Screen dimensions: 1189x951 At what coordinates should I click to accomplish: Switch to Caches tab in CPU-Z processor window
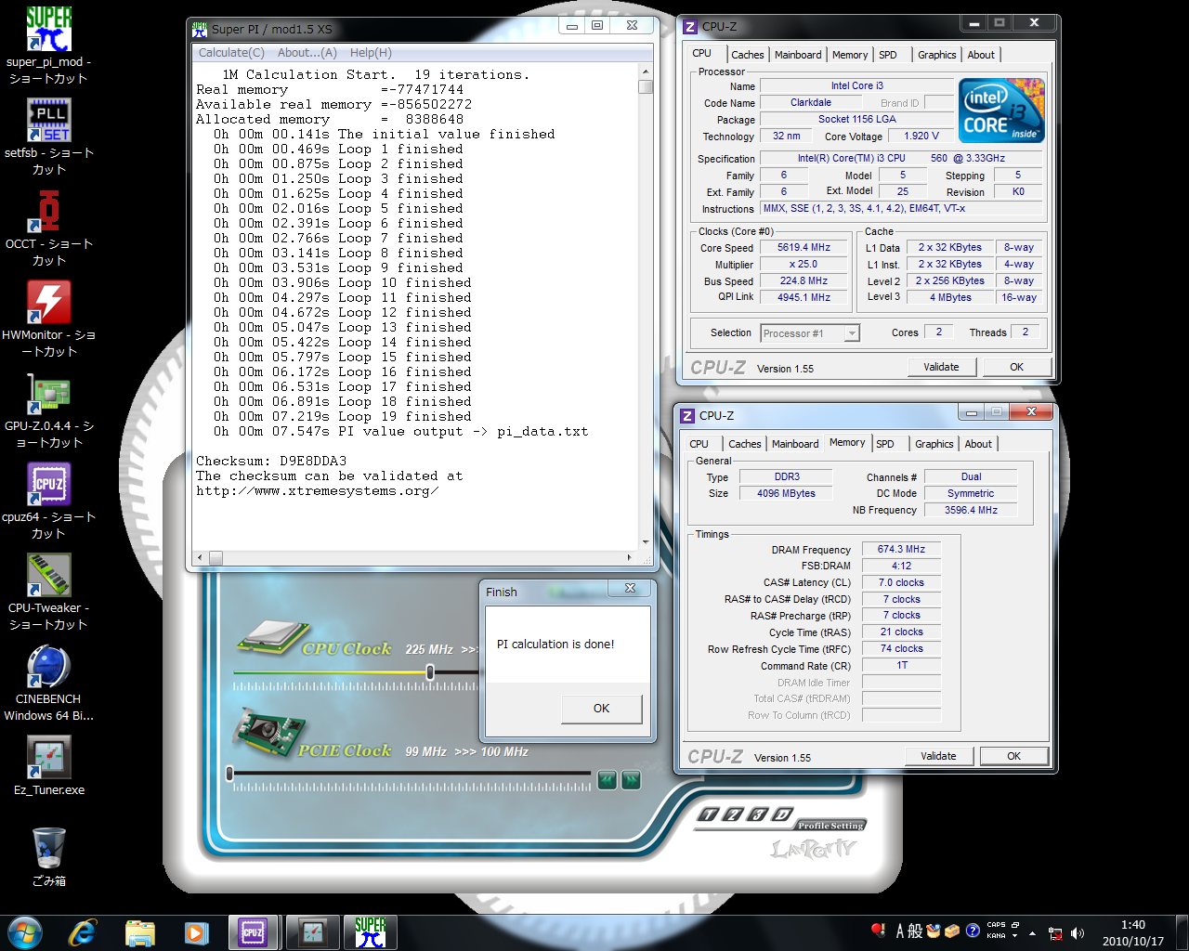748,55
